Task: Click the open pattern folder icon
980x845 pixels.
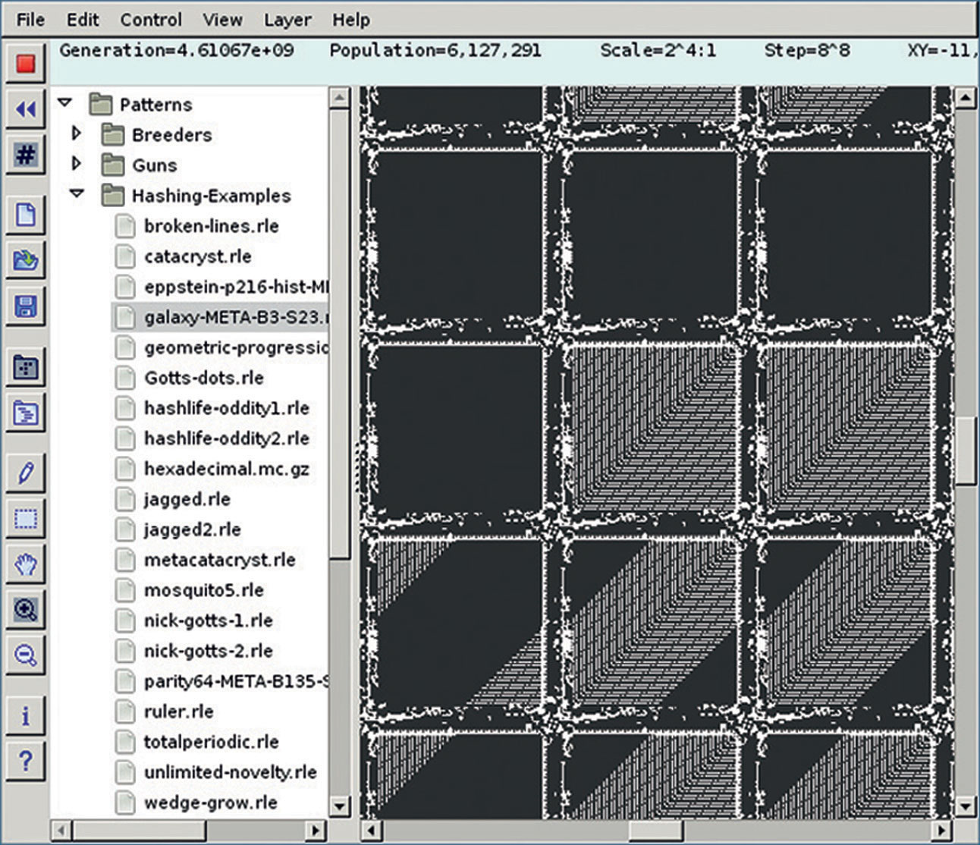Action: click(x=26, y=261)
